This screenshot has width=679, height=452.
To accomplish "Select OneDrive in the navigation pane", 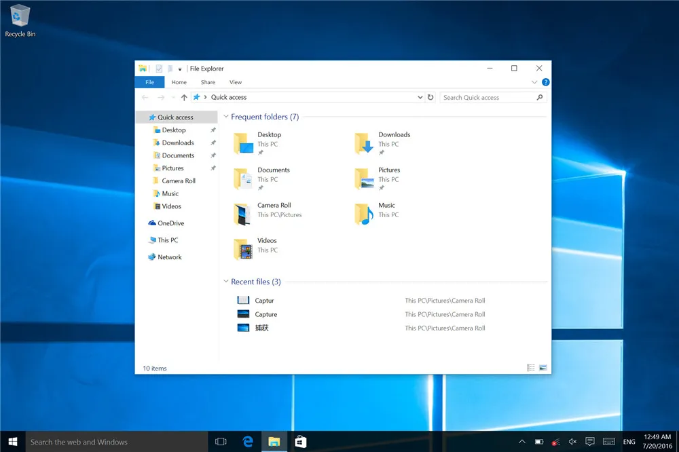I will pyautogui.click(x=170, y=223).
